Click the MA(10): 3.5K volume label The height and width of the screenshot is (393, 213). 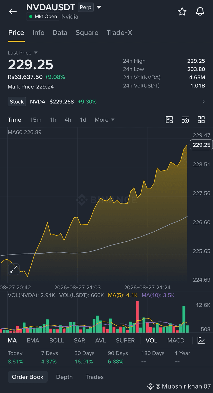158,295
